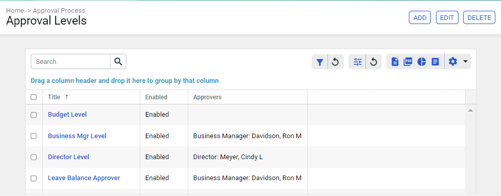Click the search magnifier button

pyautogui.click(x=118, y=61)
